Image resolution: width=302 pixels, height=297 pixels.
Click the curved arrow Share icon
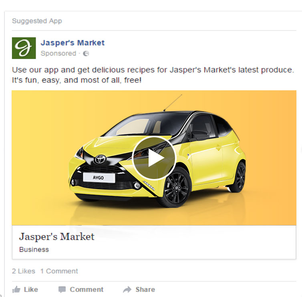(x=127, y=289)
